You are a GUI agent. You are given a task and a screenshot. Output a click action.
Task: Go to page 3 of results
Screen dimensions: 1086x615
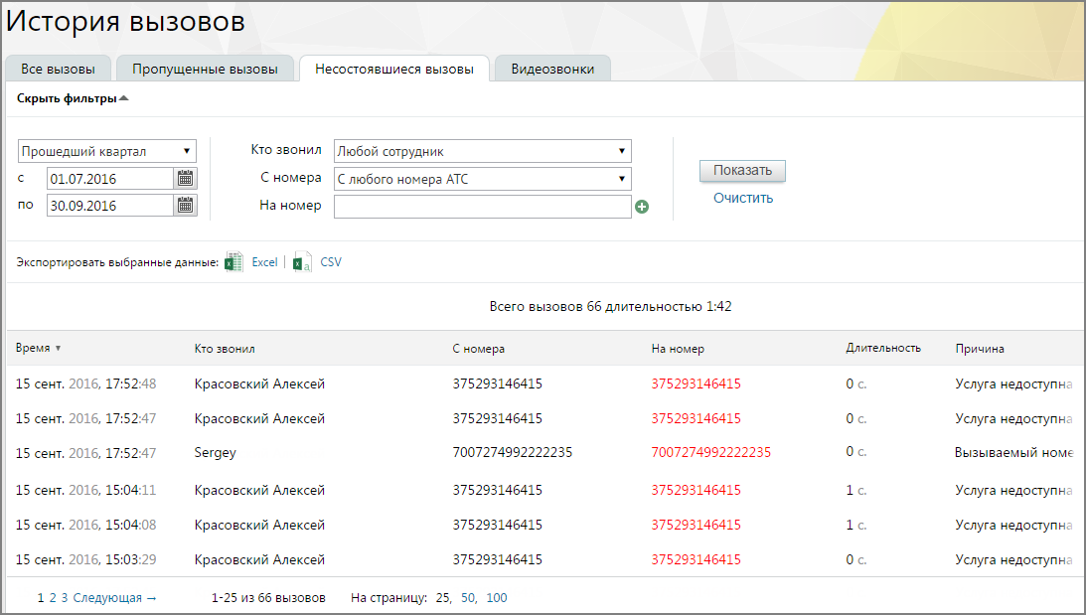coord(65,598)
